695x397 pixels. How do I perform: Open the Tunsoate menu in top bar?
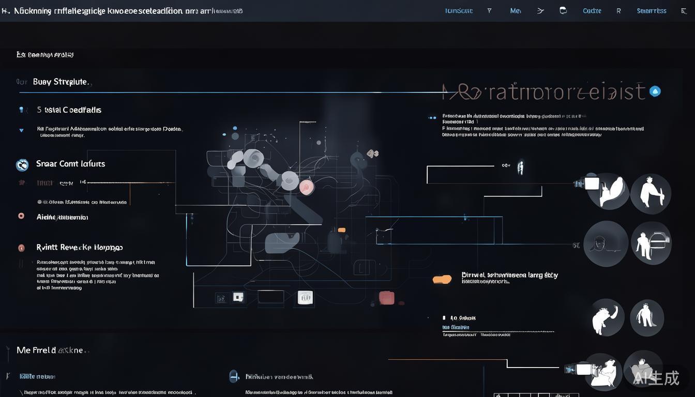pyautogui.click(x=459, y=10)
